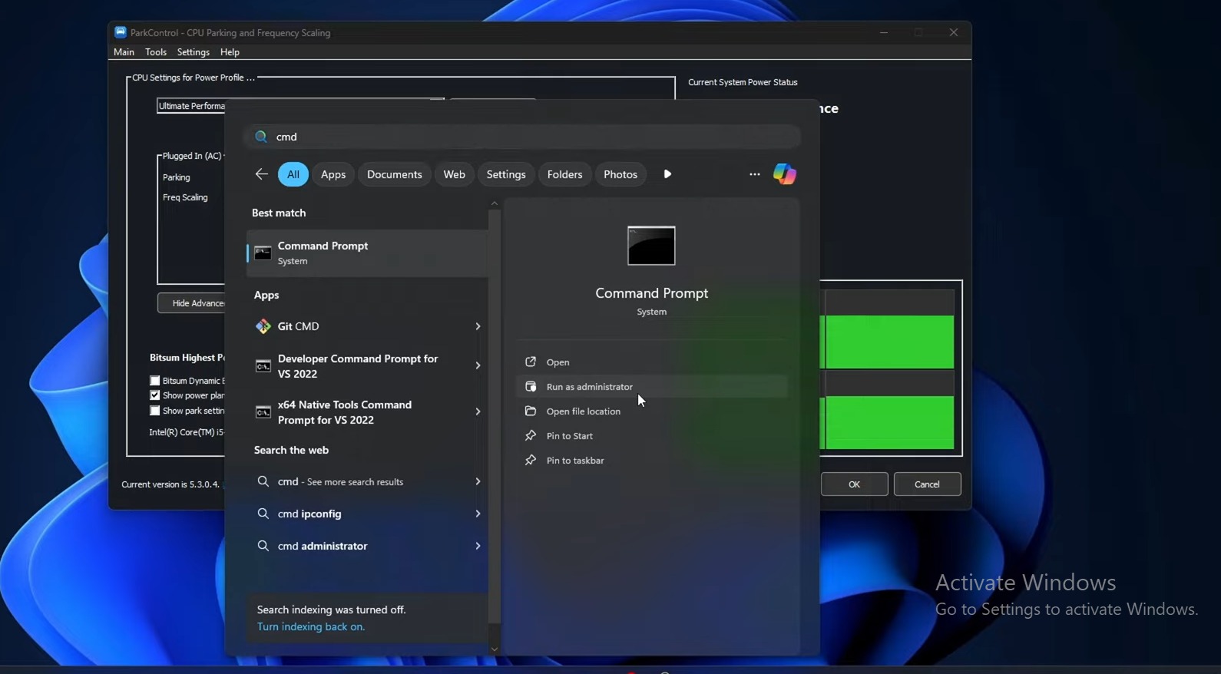Viewport: 1221px width, 674px height.
Task: Click the Pin to Start pin icon
Action: tap(530, 436)
